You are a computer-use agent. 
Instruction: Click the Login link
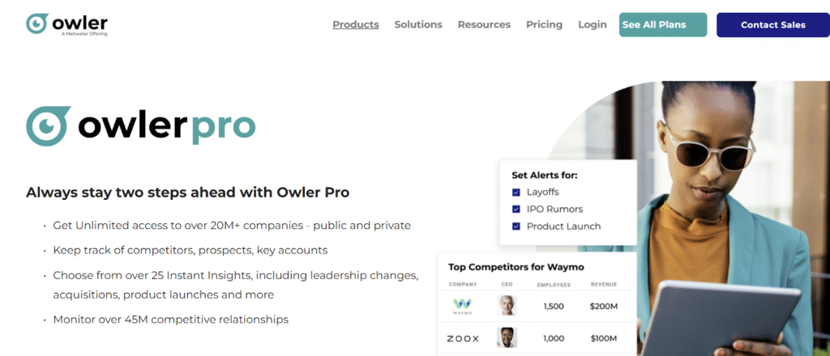[x=593, y=25]
